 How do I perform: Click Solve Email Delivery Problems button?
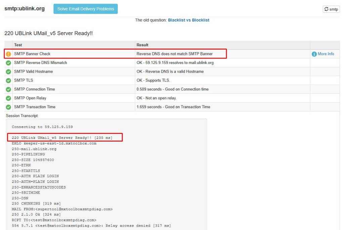click(86, 9)
